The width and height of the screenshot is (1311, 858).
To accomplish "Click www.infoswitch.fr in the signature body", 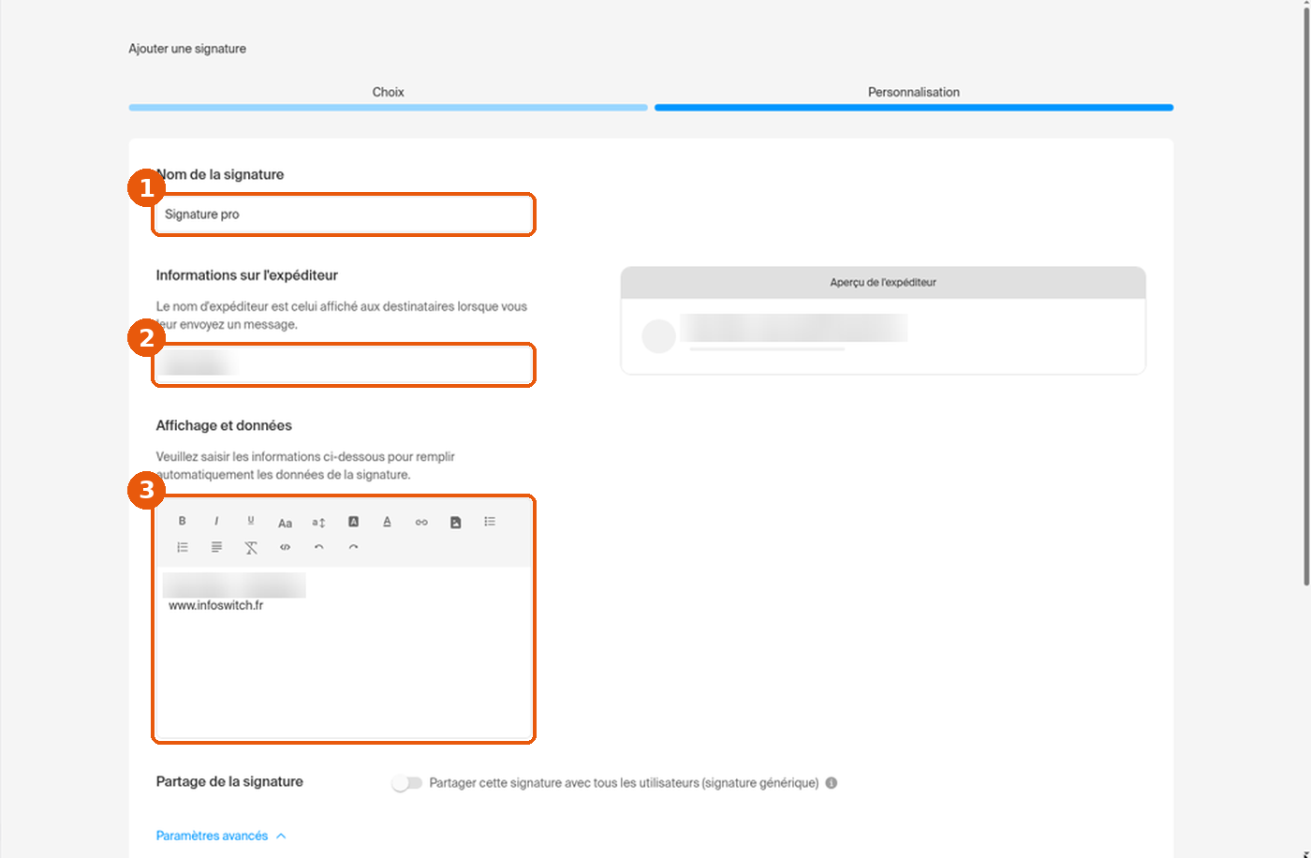I will (215, 605).
